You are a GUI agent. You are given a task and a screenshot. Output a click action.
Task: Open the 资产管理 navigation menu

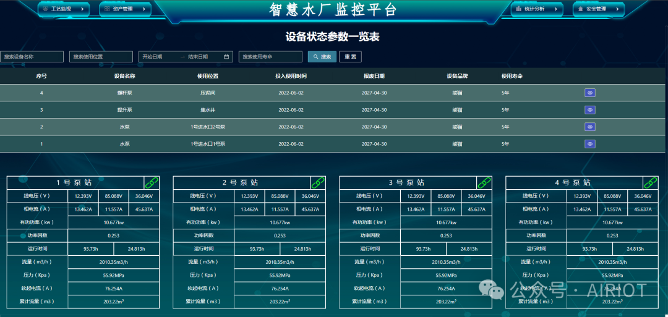tap(125, 9)
